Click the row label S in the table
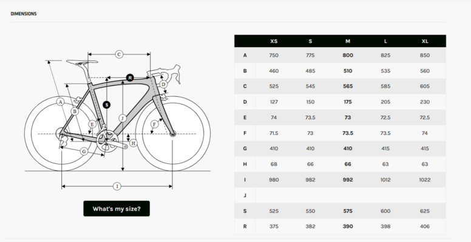 click(245, 211)
